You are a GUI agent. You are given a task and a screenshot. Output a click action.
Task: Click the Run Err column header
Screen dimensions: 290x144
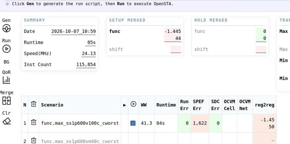tap(184, 105)
